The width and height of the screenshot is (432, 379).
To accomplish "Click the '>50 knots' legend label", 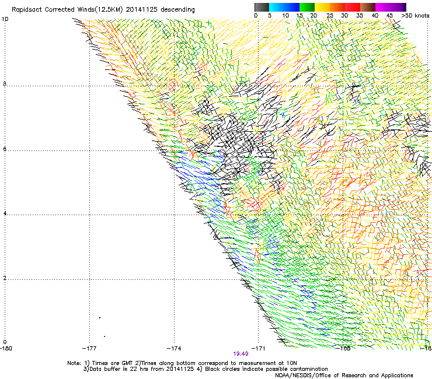I will coord(415,16).
